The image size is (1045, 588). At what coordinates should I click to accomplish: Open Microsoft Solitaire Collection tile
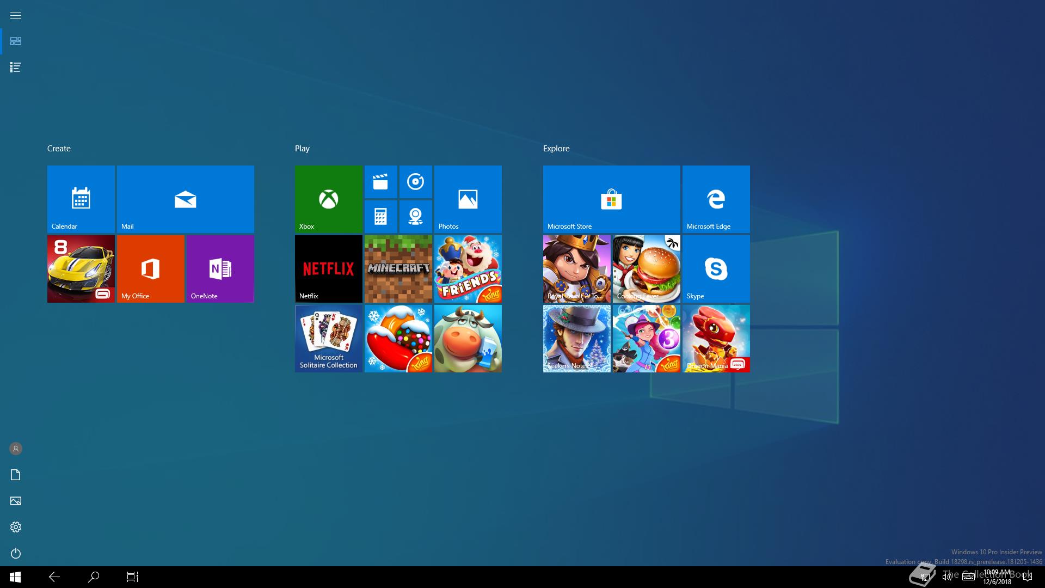pyautogui.click(x=329, y=339)
